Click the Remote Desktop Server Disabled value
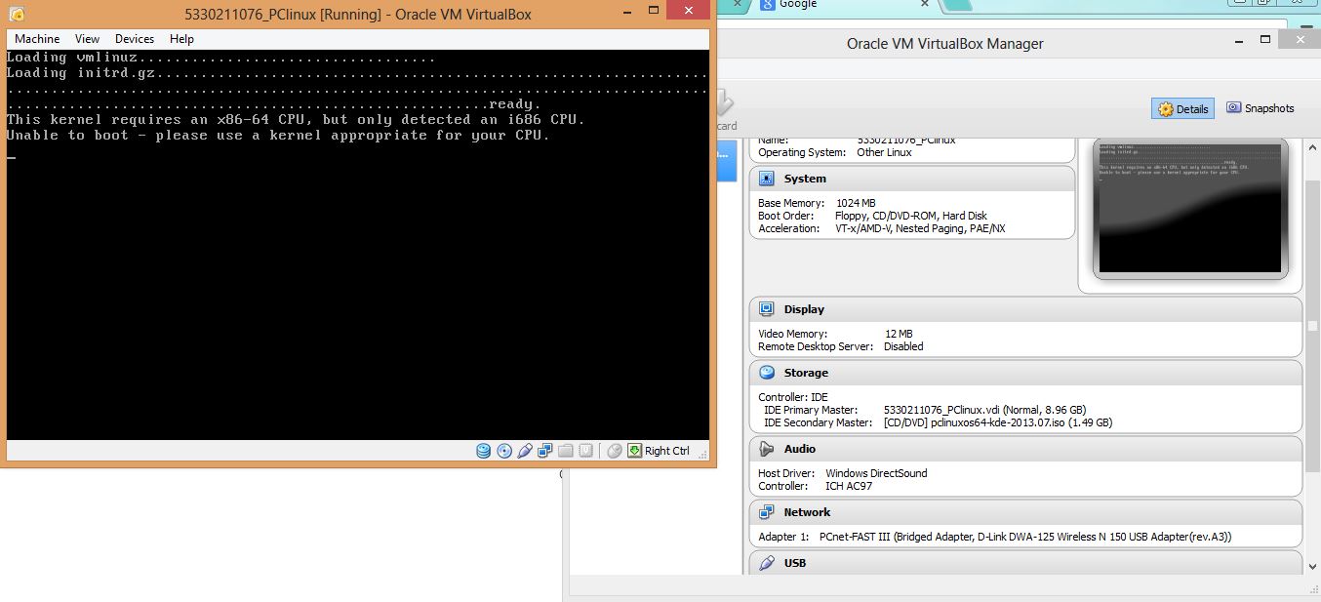Image resolution: width=1321 pixels, height=602 pixels. tap(903, 346)
